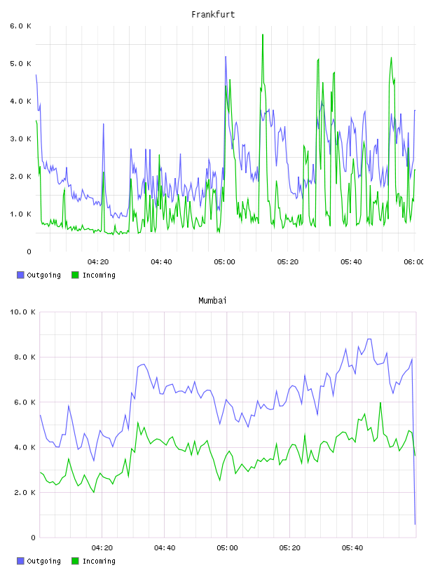The height and width of the screenshot is (572, 426).
Task: Click the blue Outgoing swatch under Frankfurt chart
Action: pos(20,275)
